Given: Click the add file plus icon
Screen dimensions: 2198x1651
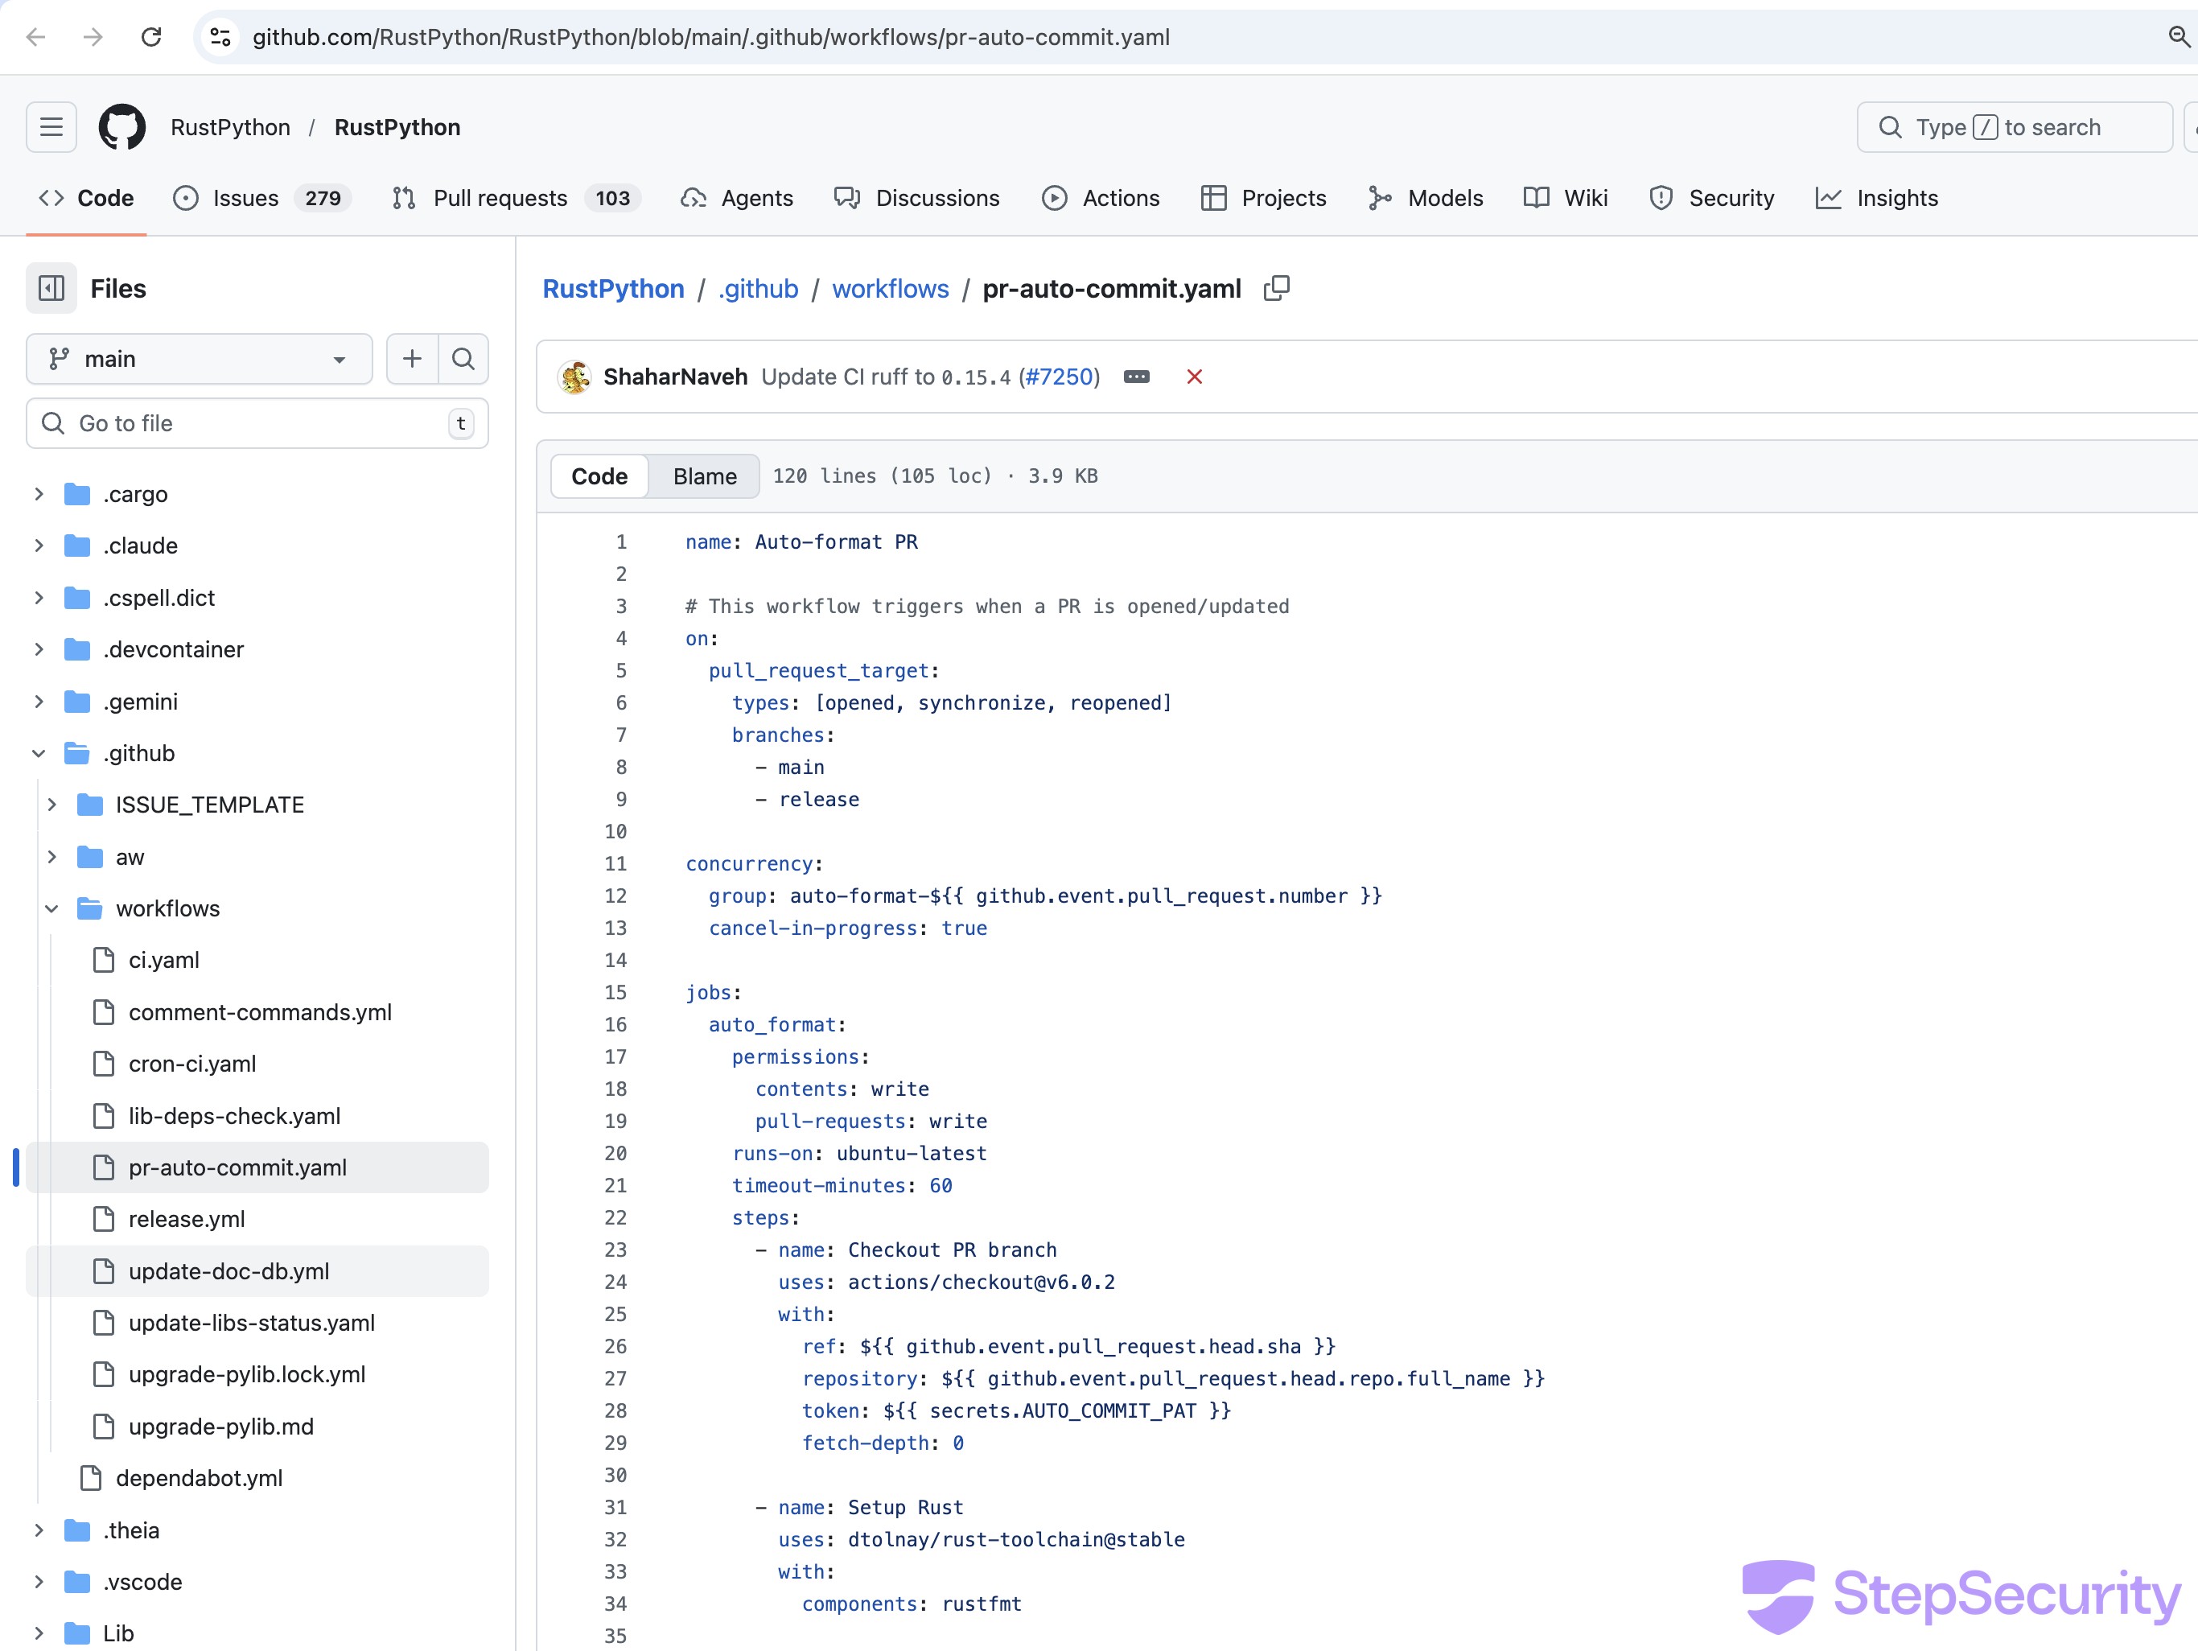Looking at the screenshot, I should [411, 359].
